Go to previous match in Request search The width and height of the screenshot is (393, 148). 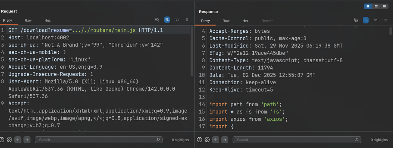point(18,140)
